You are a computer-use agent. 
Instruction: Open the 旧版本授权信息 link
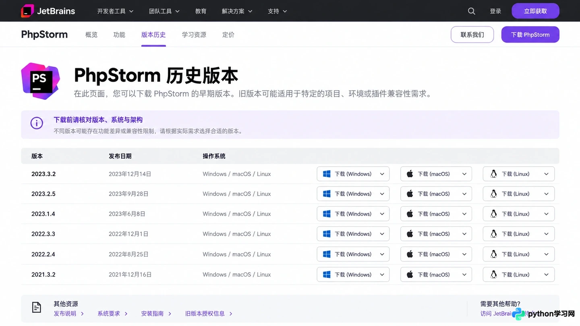pyautogui.click(x=209, y=314)
